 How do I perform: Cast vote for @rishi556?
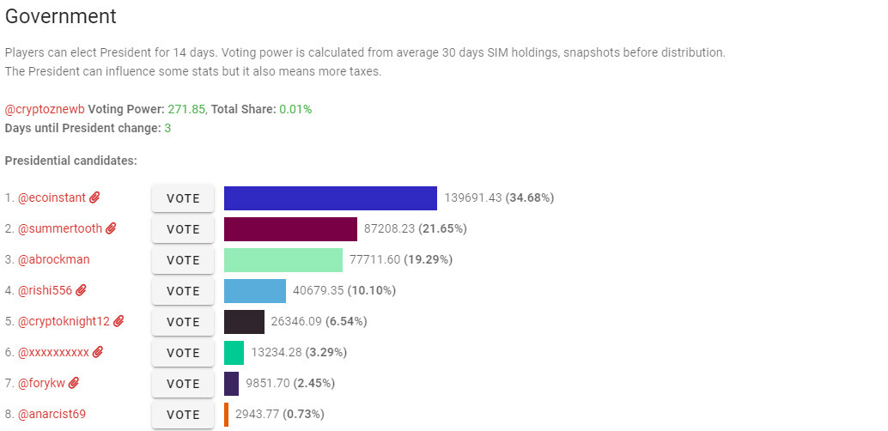tap(183, 291)
